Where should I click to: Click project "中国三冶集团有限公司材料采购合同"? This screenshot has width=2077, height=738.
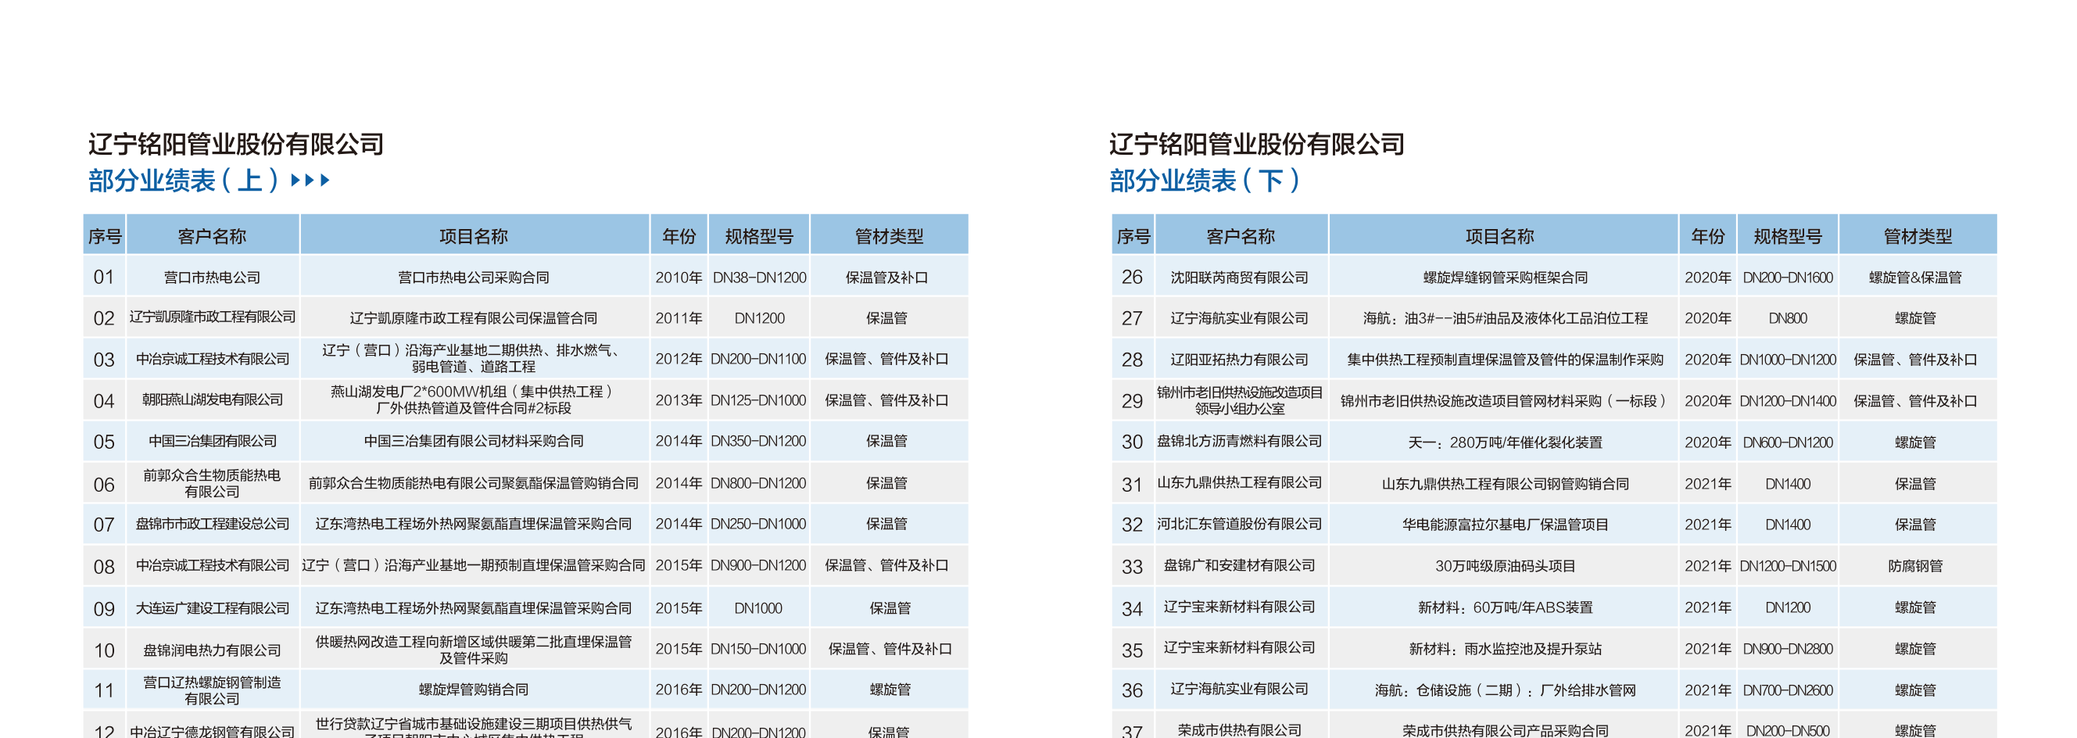(473, 441)
